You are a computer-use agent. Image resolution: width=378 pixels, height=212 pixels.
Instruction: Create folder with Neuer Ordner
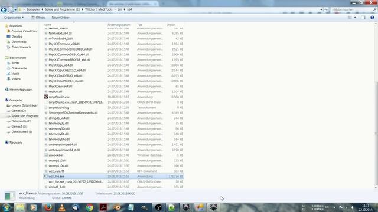60,18
